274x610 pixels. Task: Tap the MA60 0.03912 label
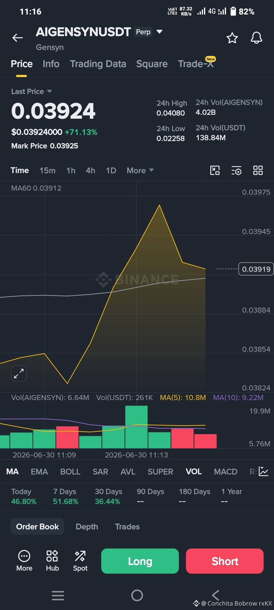[x=36, y=188]
